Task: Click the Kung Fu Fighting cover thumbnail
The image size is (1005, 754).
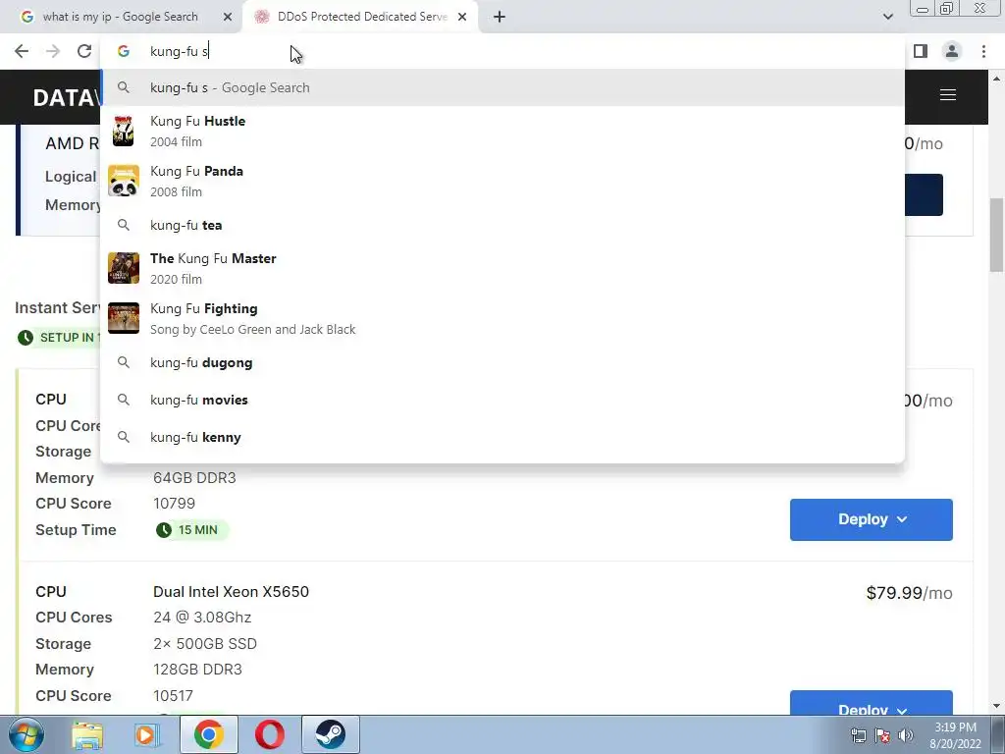Action: click(123, 318)
